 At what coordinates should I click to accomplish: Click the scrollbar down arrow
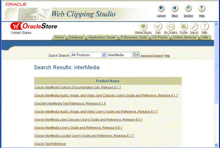[216, 145]
